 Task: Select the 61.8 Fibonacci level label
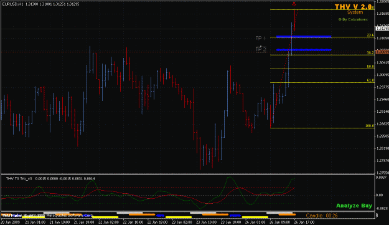370,80
